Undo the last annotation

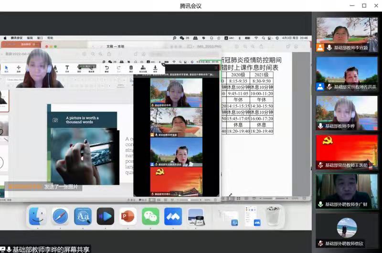pyautogui.click(x=106, y=68)
